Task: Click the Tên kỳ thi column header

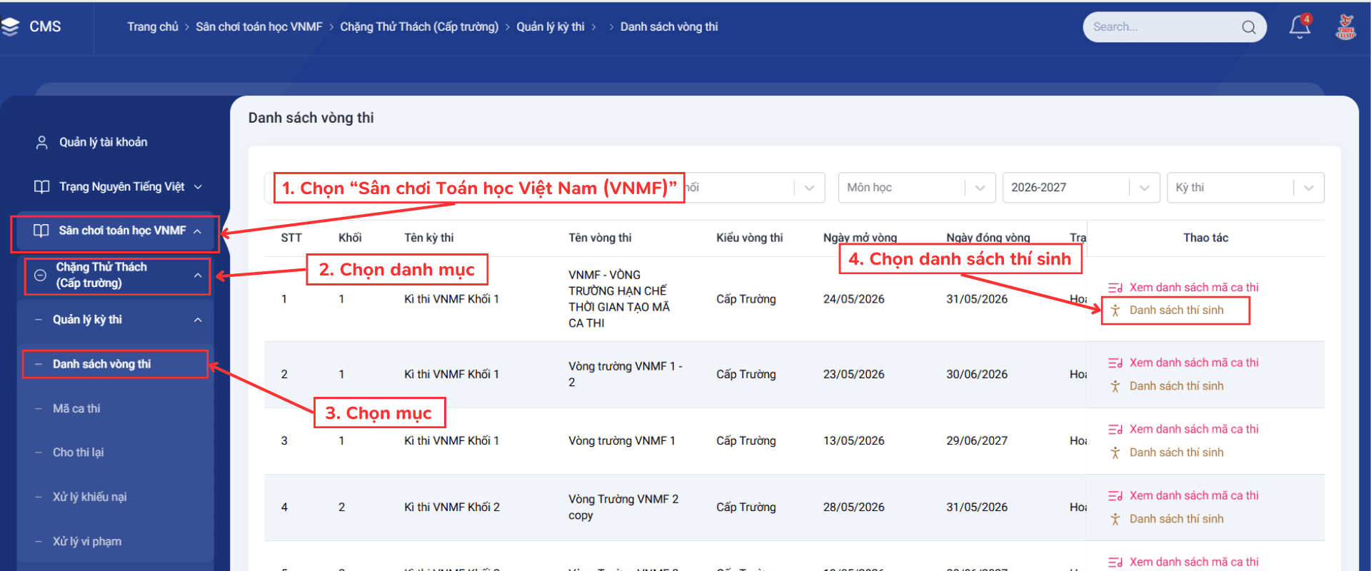Action: [428, 238]
